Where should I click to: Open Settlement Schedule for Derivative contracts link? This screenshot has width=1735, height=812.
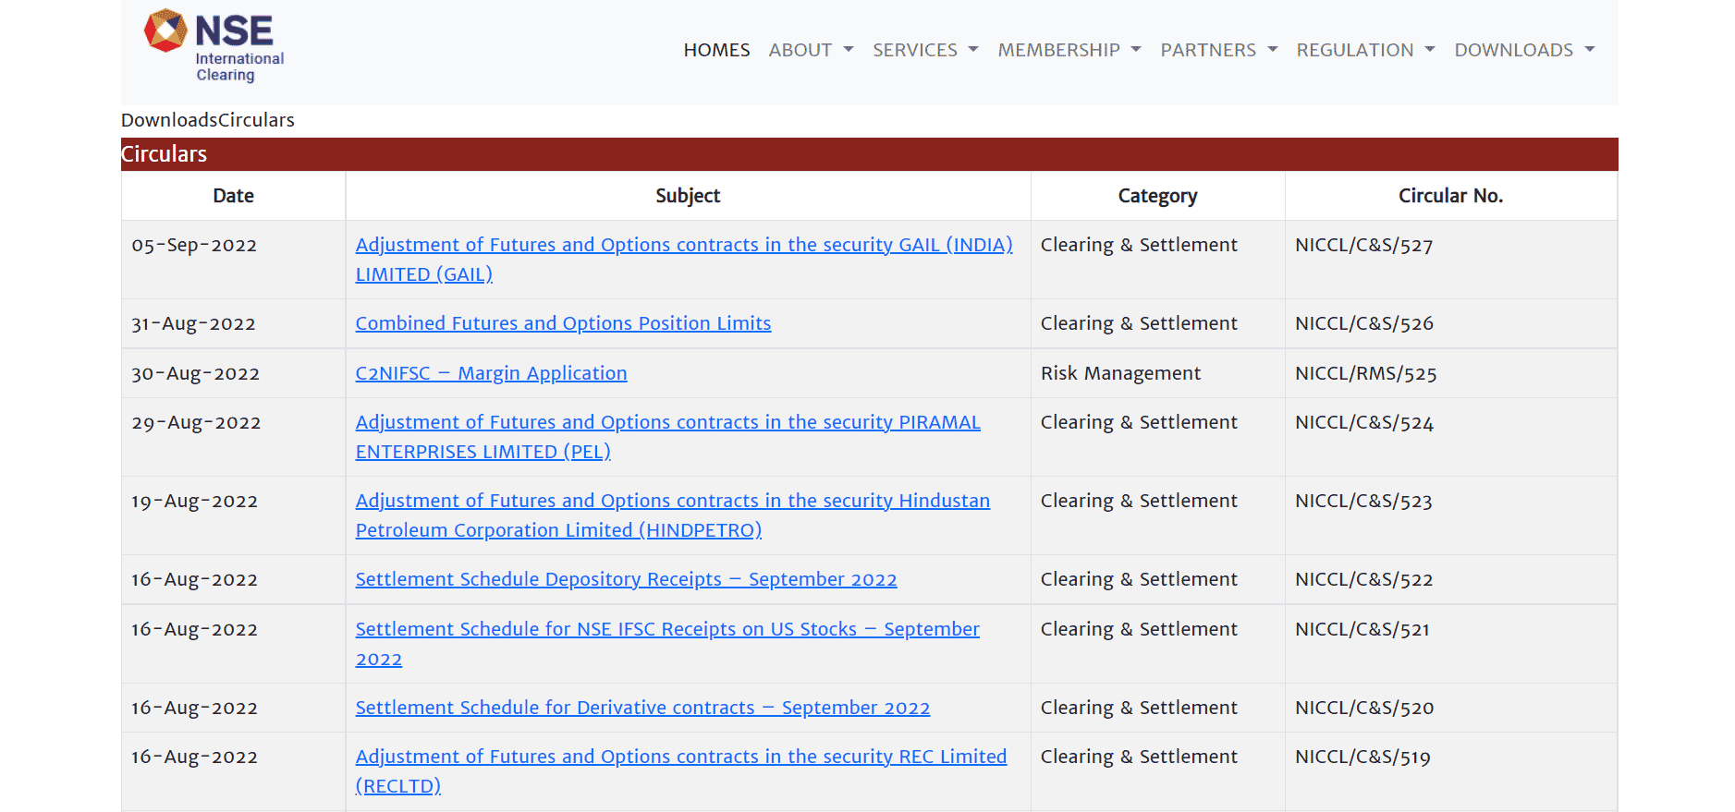click(642, 708)
